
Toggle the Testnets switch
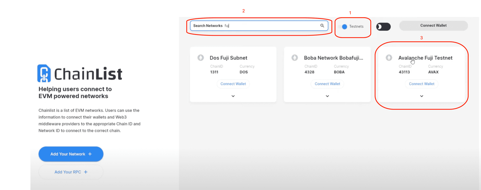[343, 26]
